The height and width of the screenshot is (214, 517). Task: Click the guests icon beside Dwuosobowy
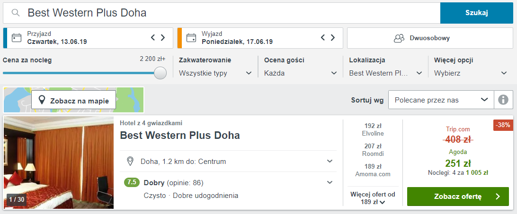pos(399,38)
